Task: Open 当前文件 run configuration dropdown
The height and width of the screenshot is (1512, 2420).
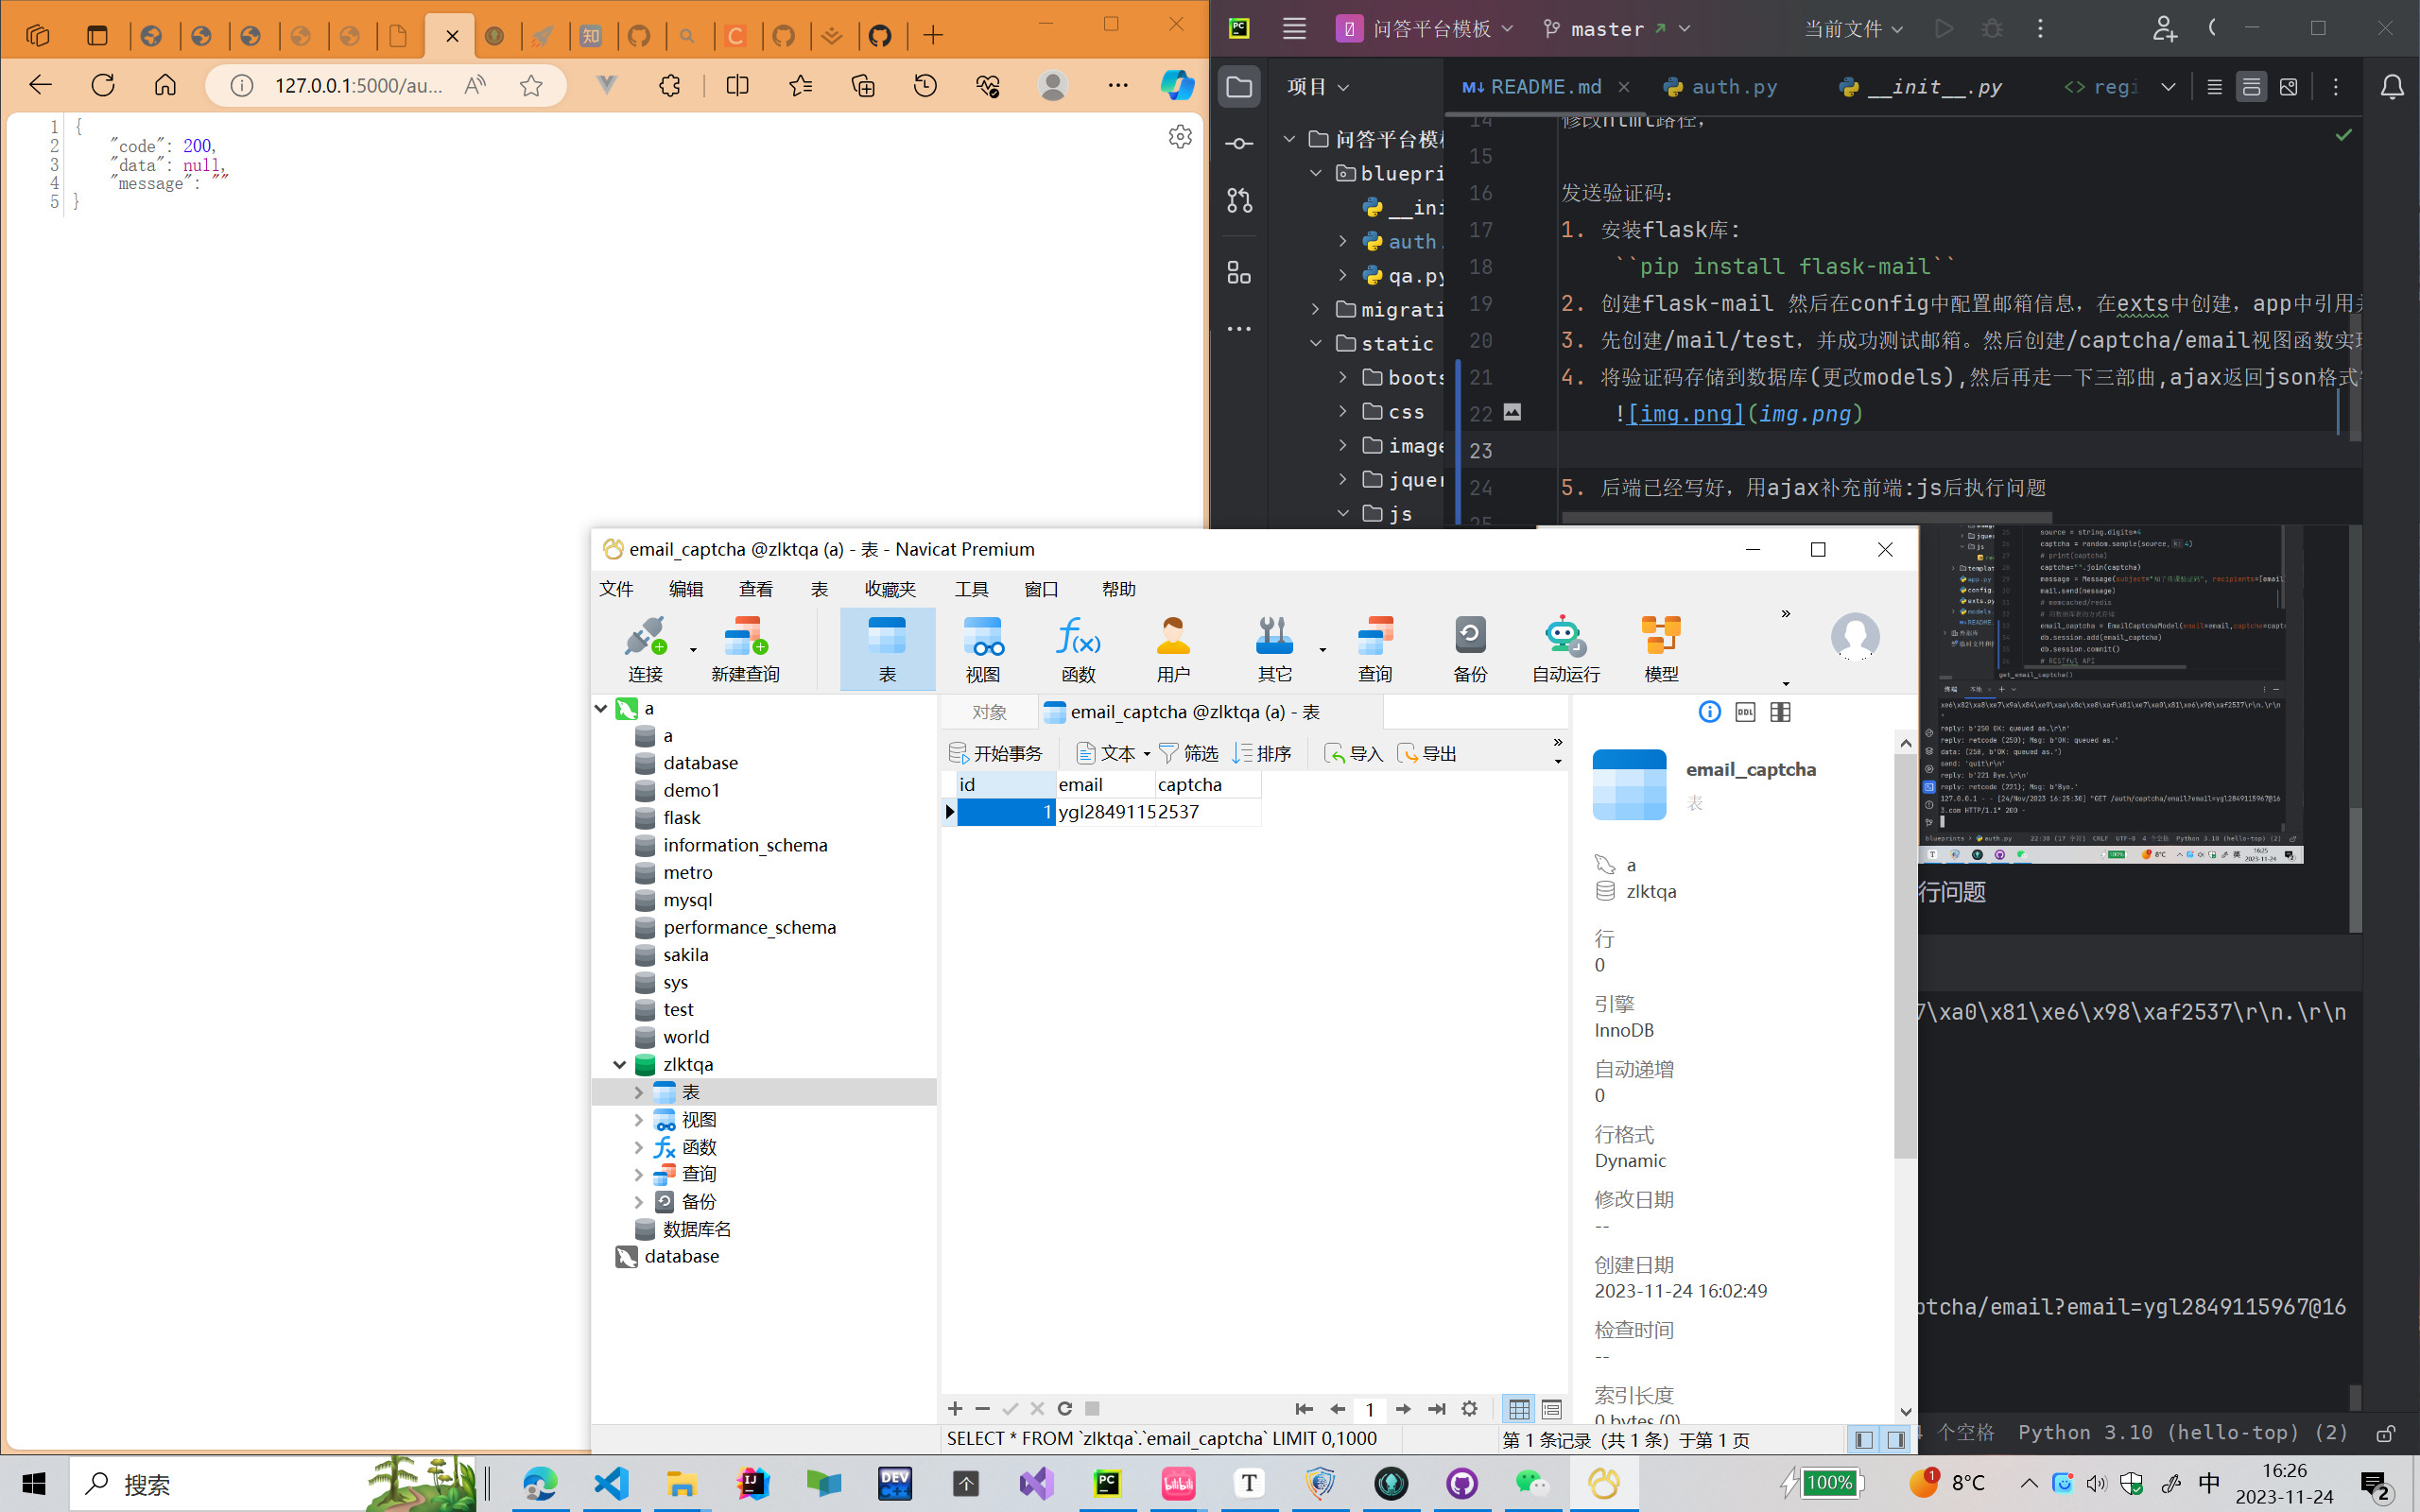Action: (1853, 29)
